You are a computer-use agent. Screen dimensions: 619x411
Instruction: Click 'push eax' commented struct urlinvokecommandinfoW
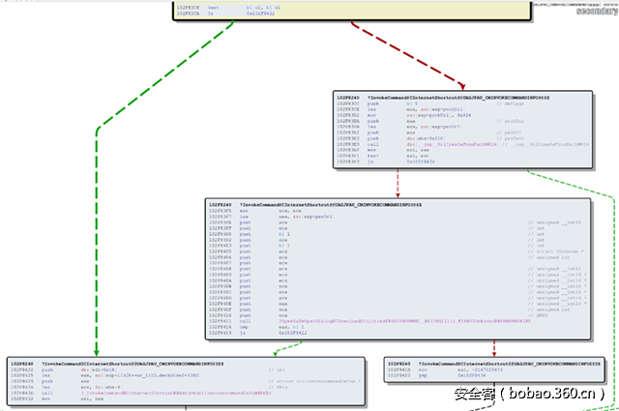185,381
